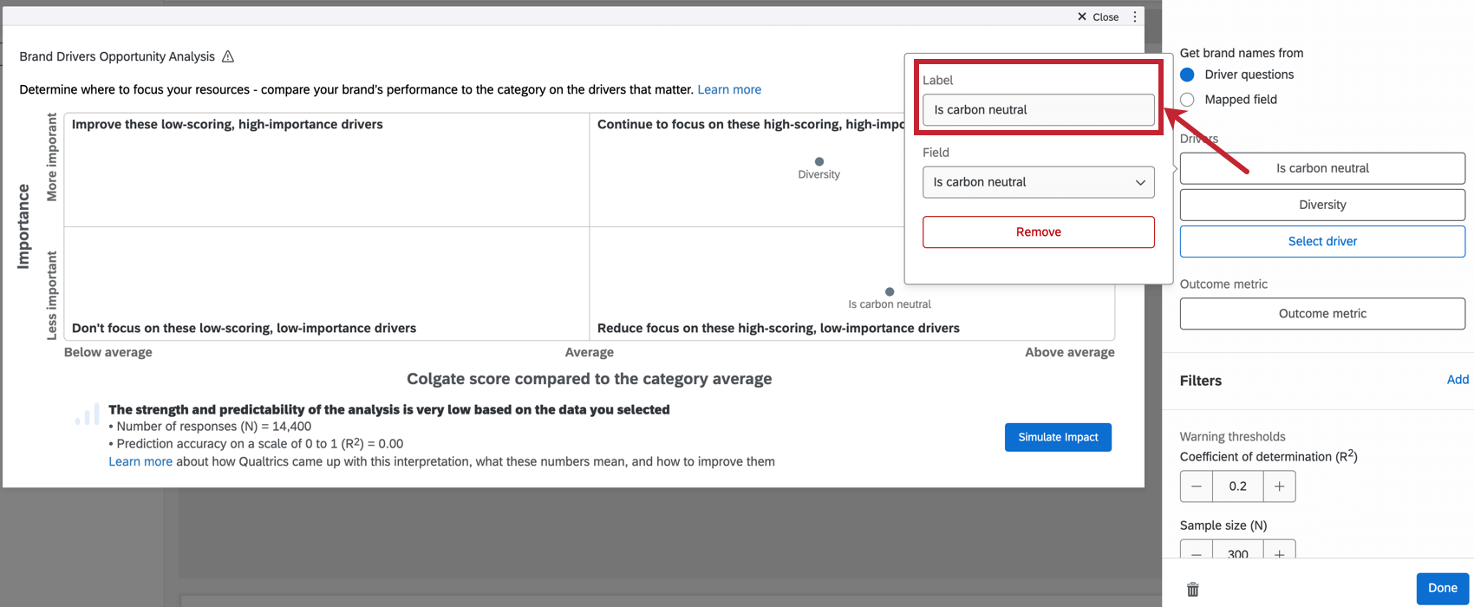Click Done to finish editing
Image resolution: width=1474 pixels, height=607 pixels.
[x=1442, y=588]
